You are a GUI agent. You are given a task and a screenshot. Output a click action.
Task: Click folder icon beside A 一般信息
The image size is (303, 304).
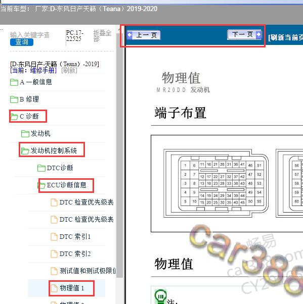tap(14, 82)
